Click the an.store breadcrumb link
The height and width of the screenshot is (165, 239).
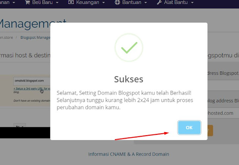click(6, 37)
